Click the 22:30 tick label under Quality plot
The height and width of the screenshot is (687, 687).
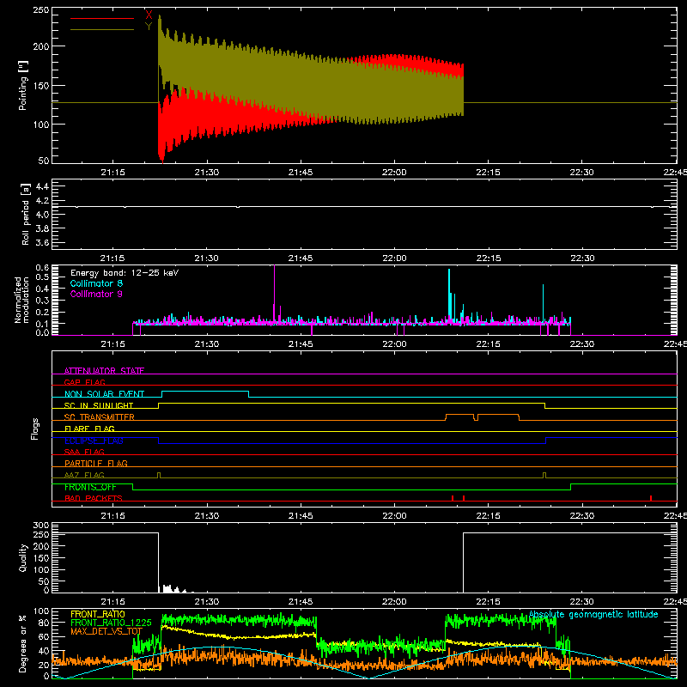point(582,602)
